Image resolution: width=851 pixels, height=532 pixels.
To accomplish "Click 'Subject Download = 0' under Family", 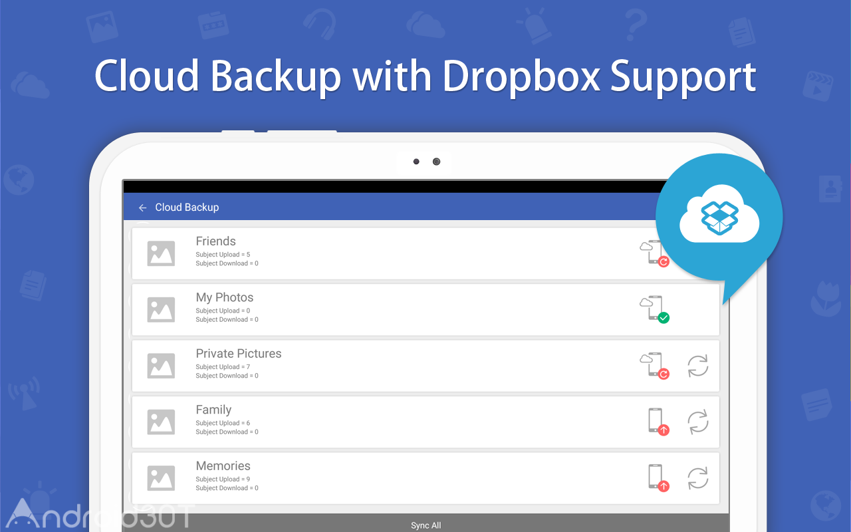I will pos(227,432).
